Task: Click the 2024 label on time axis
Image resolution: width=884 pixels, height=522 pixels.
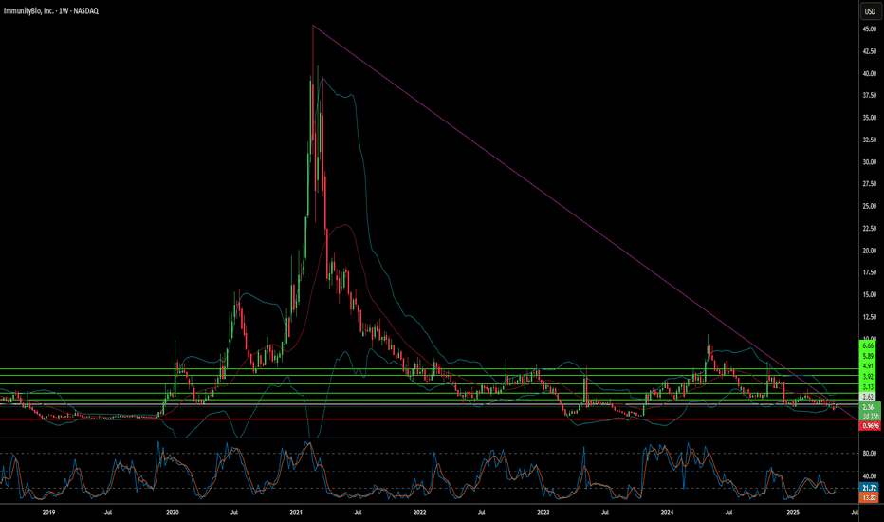Action: pyautogui.click(x=667, y=513)
